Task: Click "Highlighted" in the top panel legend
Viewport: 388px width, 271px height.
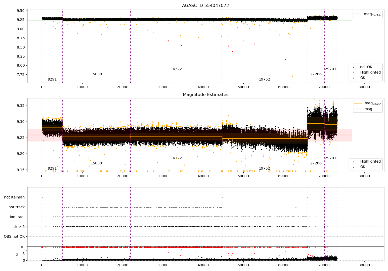Action: (x=370, y=72)
